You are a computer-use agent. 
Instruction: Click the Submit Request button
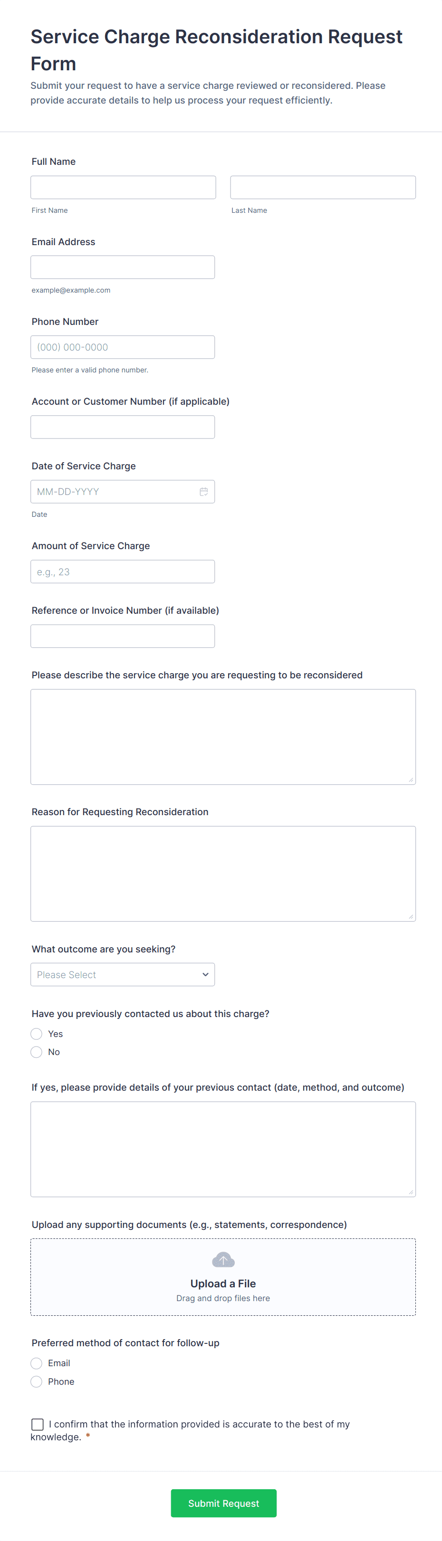[x=223, y=1503]
